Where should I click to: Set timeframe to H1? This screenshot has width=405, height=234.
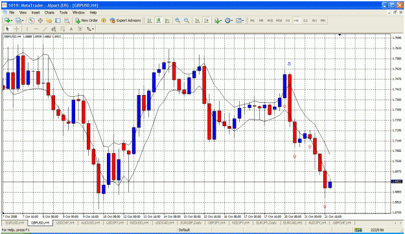(288, 21)
